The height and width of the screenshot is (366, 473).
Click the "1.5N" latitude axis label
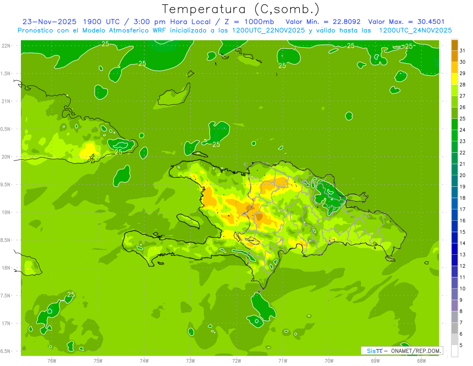click(6, 73)
